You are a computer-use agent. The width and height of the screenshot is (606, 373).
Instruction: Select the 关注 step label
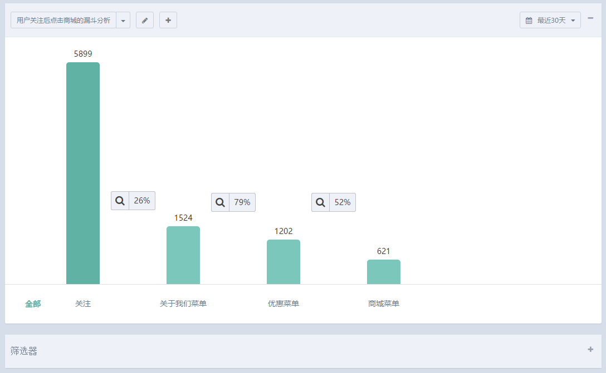(82, 304)
